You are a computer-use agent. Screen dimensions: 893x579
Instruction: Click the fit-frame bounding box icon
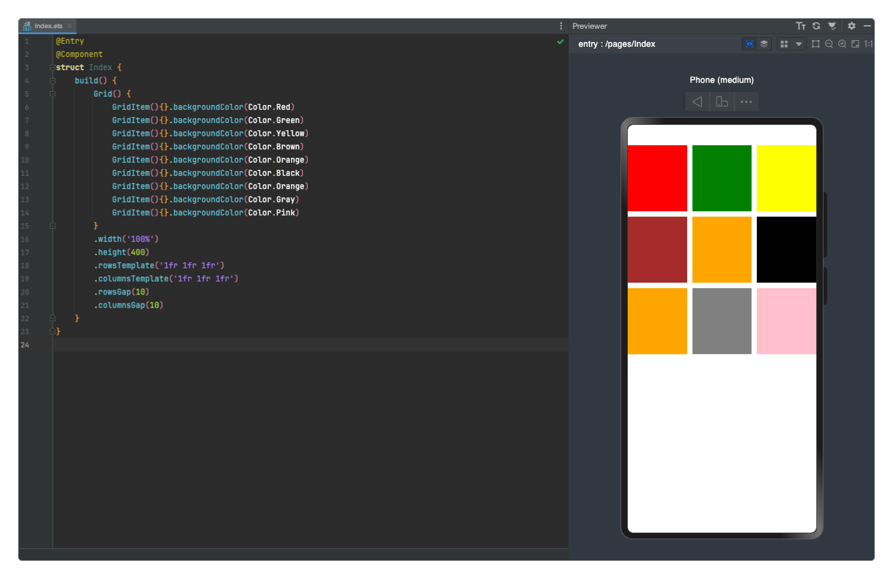tap(816, 44)
